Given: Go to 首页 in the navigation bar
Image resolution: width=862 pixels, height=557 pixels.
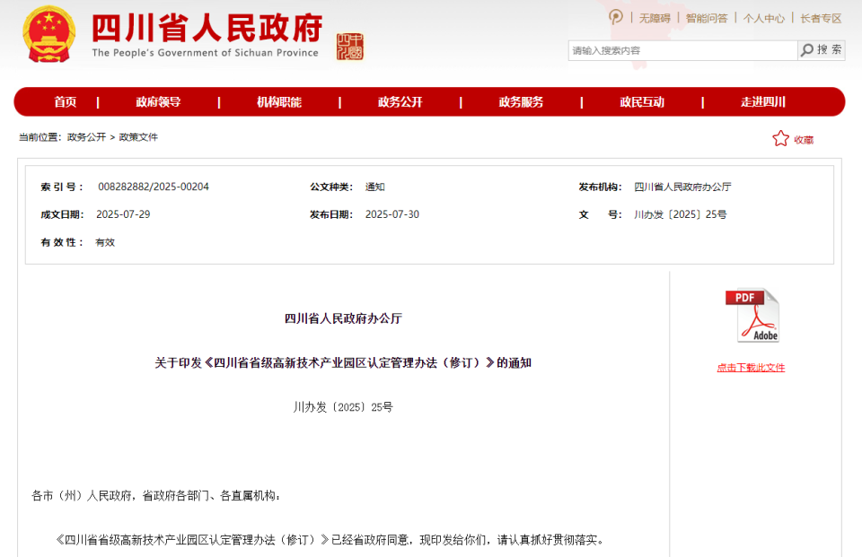Looking at the screenshot, I should [65, 101].
